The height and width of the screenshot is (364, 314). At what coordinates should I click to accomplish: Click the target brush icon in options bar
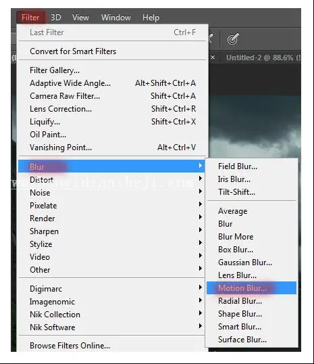coord(233,39)
